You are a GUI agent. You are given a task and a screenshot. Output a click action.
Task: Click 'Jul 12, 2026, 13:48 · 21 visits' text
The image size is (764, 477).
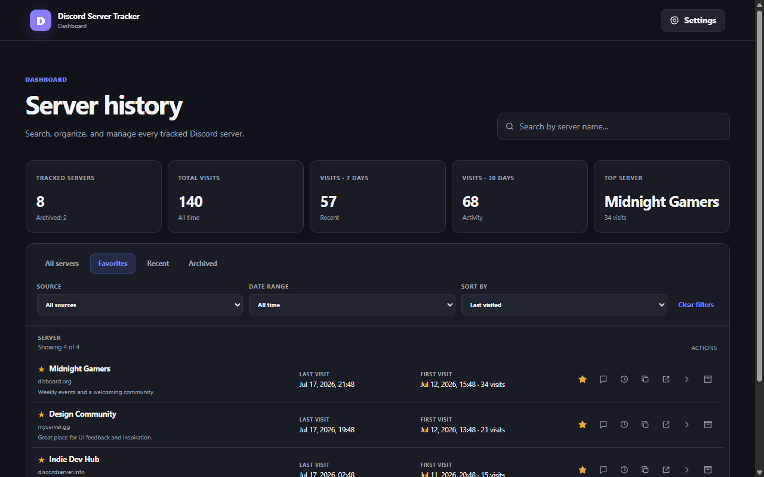click(x=463, y=430)
